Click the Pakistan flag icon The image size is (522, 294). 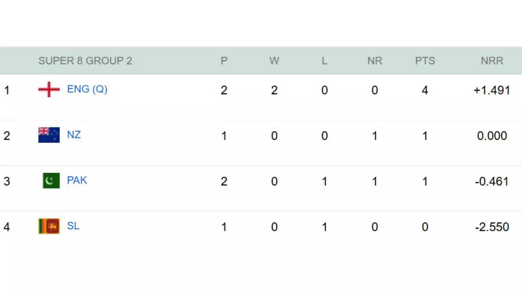[51, 180]
